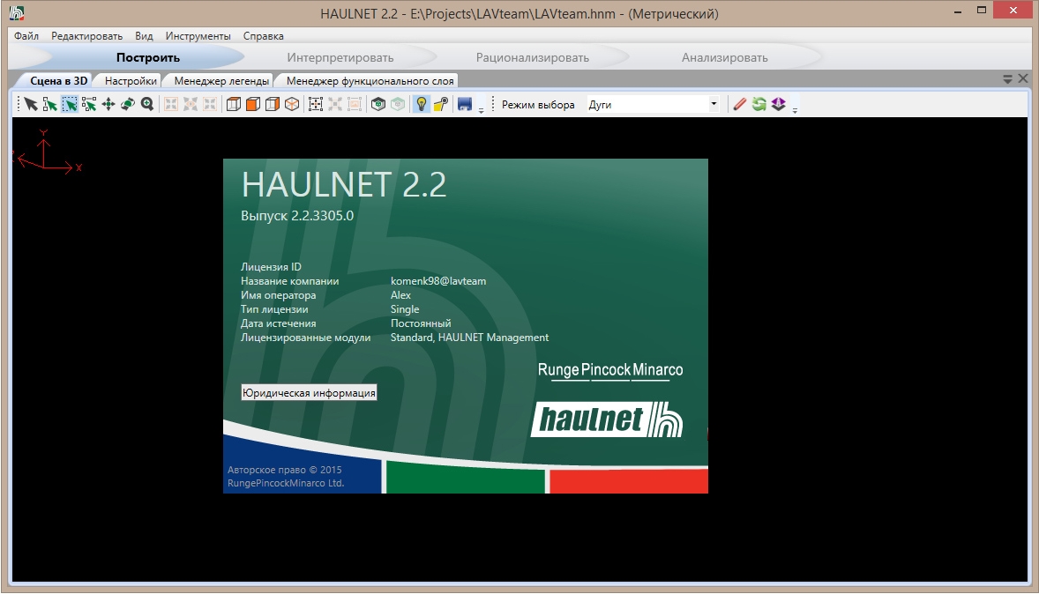
Task: Open the Справка menu
Action: coord(263,36)
